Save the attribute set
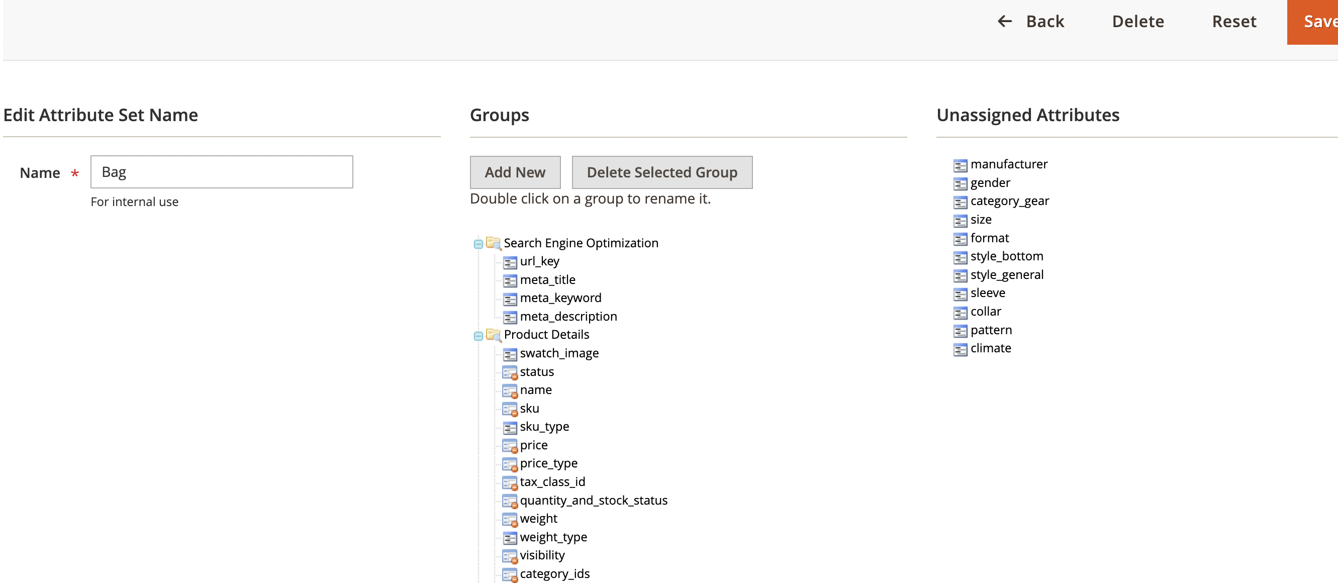1338x583 pixels. [x=1318, y=21]
